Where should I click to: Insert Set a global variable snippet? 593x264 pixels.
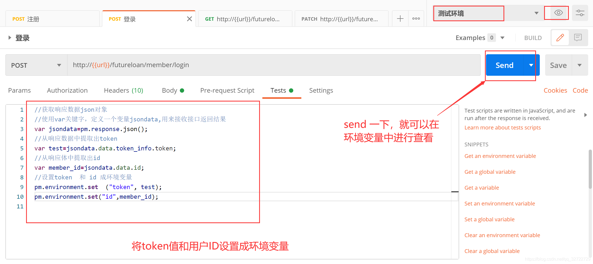point(489,219)
